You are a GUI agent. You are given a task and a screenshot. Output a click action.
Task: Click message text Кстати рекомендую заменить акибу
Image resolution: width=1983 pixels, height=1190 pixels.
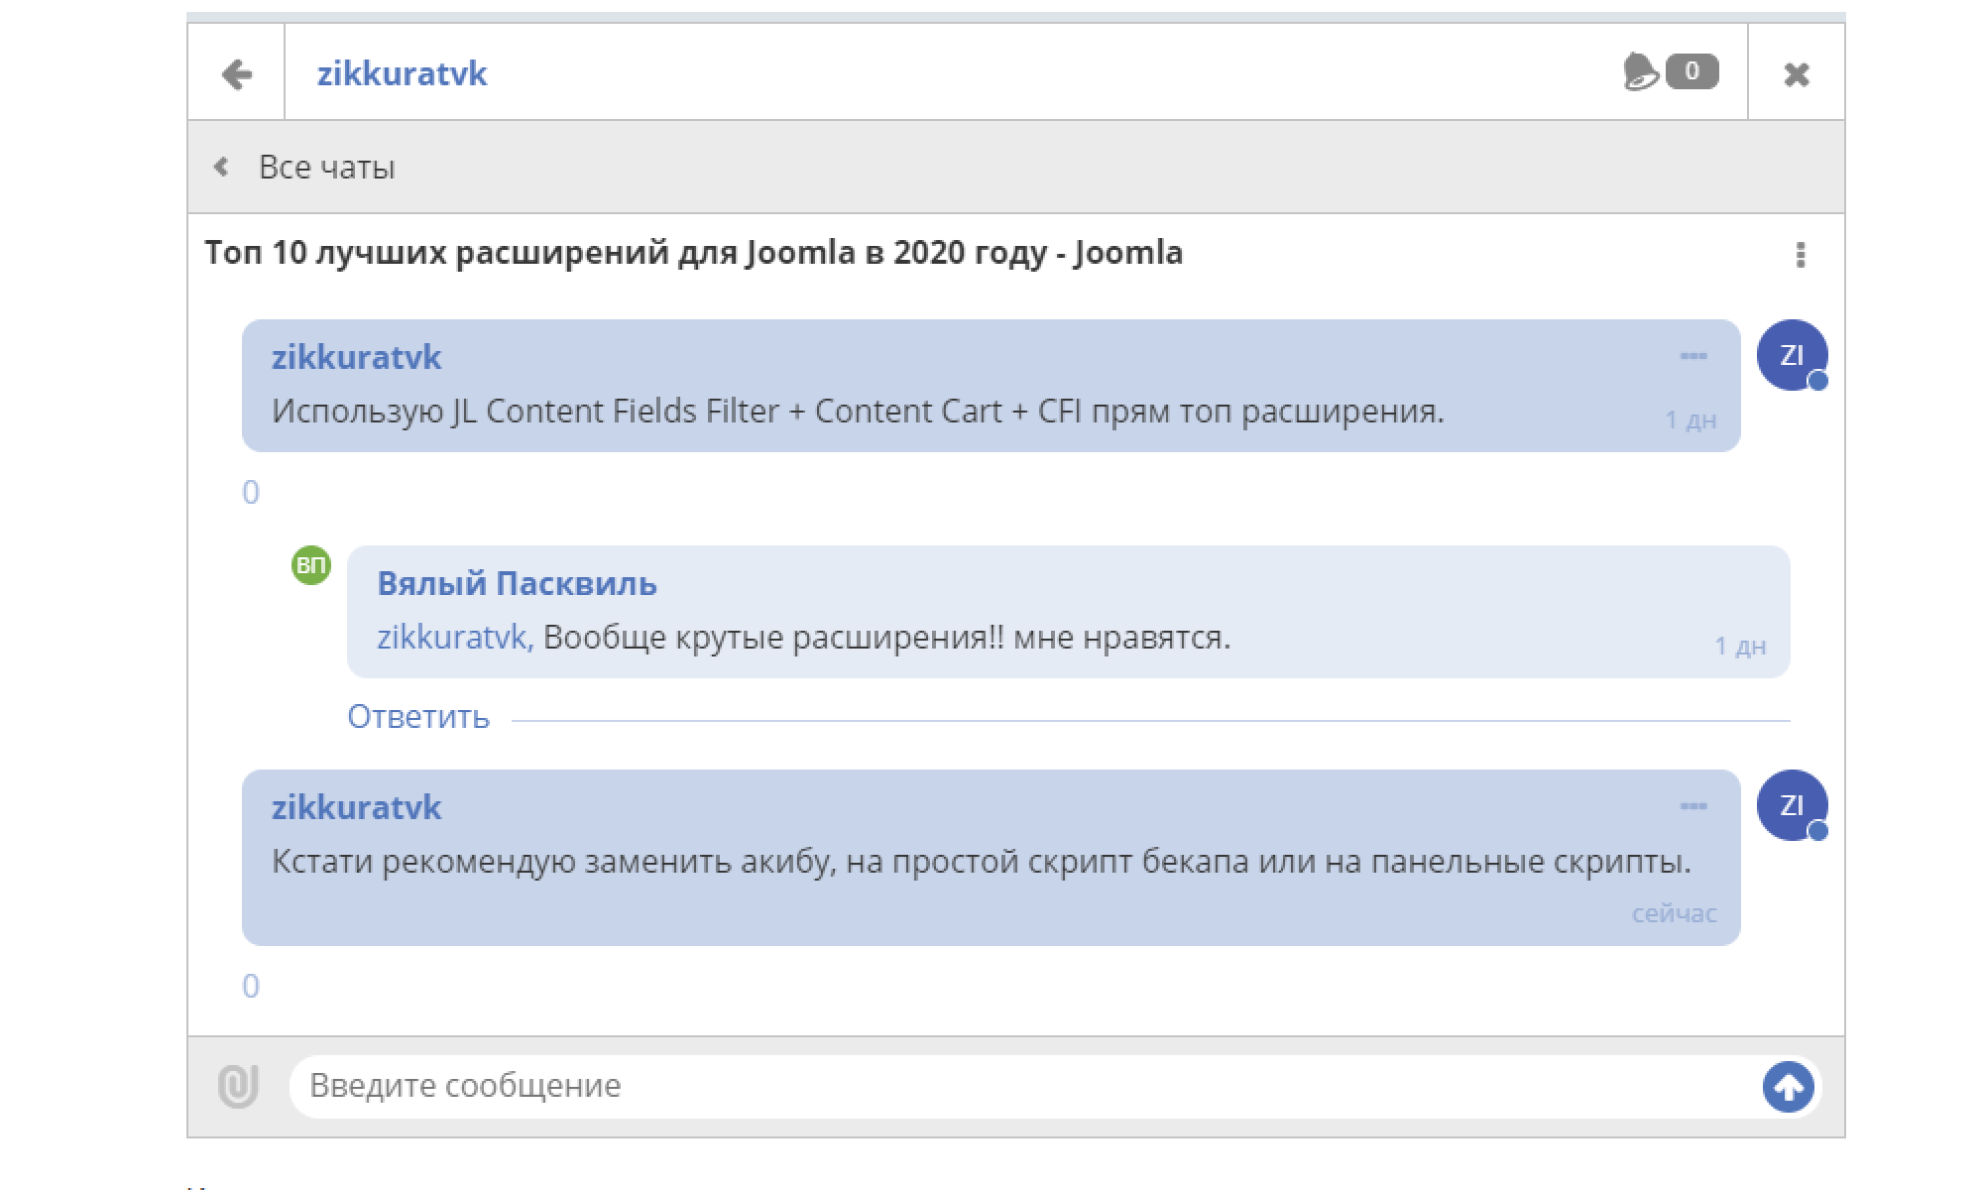pyautogui.click(x=982, y=861)
